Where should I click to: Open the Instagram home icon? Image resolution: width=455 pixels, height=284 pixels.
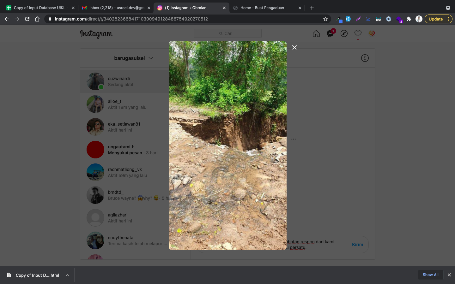point(316,33)
